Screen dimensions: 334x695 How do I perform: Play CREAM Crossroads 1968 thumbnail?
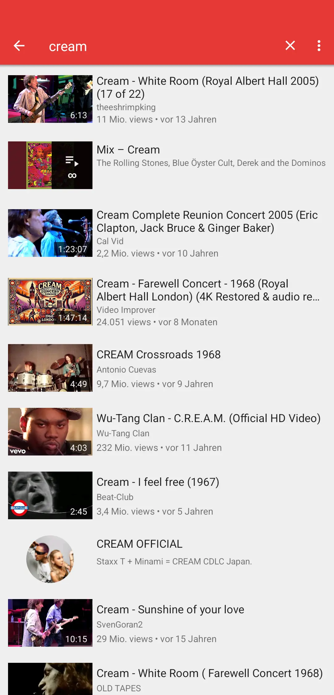click(x=50, y=368)
